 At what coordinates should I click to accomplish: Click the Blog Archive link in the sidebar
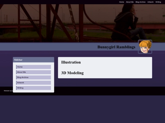point(34,77)
